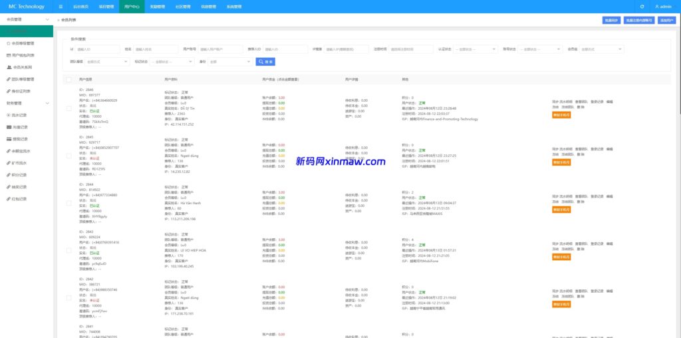Check the row checkbox for ID 2844
Screen dimensions: 681x338
(68, 203)
